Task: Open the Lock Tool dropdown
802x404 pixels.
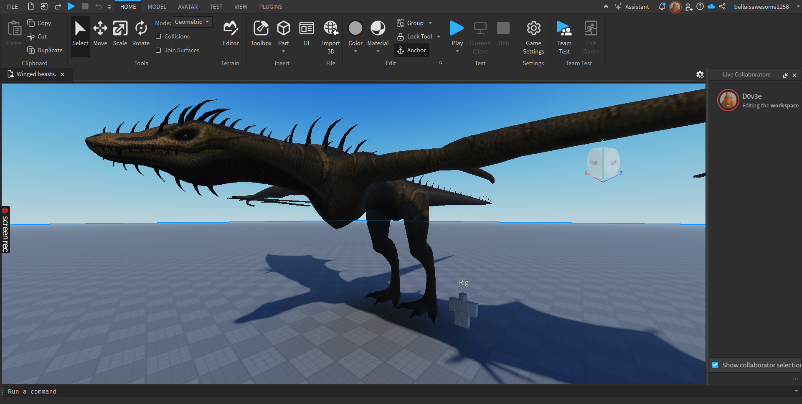Action: (438, 36)
